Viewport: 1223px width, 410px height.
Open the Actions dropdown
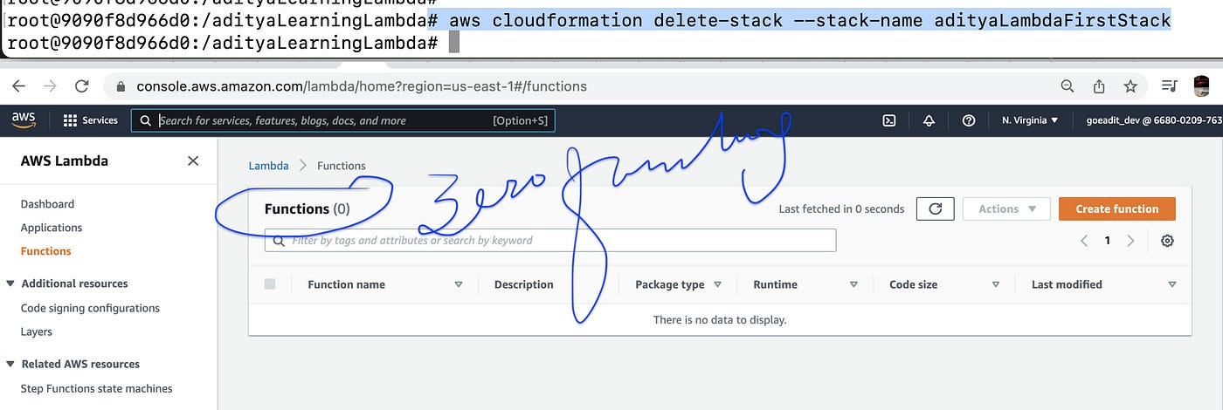(x=1006, y=208)
